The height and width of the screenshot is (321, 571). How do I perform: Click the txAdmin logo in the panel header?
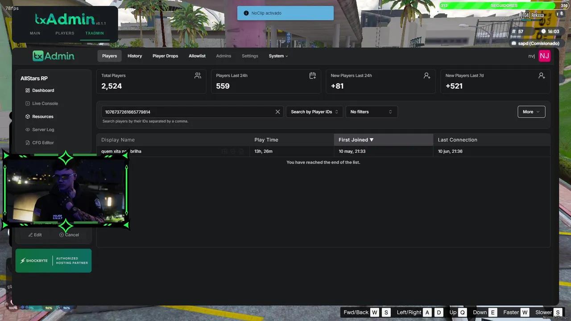tap(54, 56)
